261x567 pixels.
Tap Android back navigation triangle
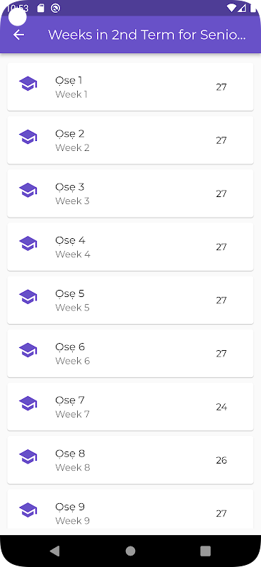(54, 551)
